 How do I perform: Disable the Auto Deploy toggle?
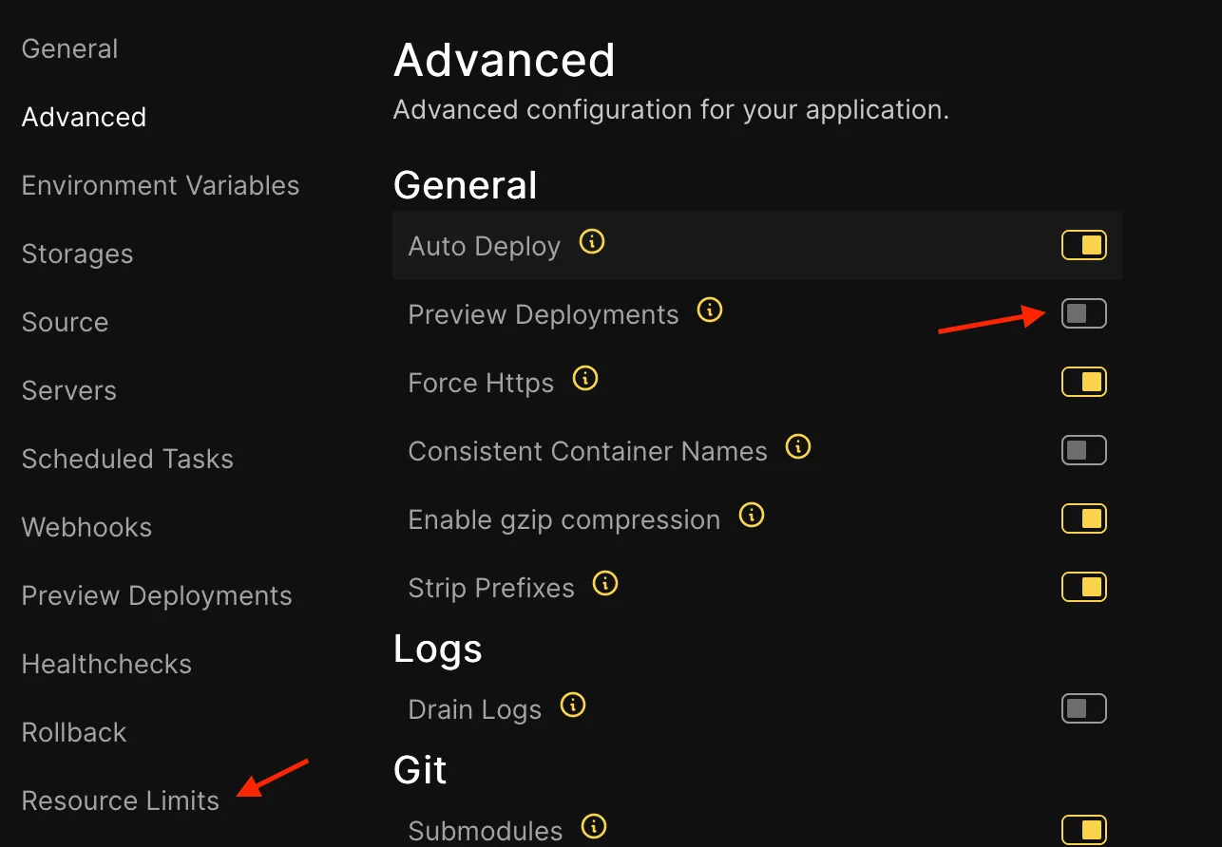1084,246
